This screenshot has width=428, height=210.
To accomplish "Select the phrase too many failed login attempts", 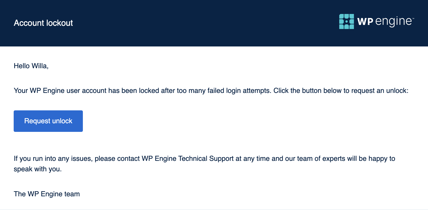I will tap(223, 90).
